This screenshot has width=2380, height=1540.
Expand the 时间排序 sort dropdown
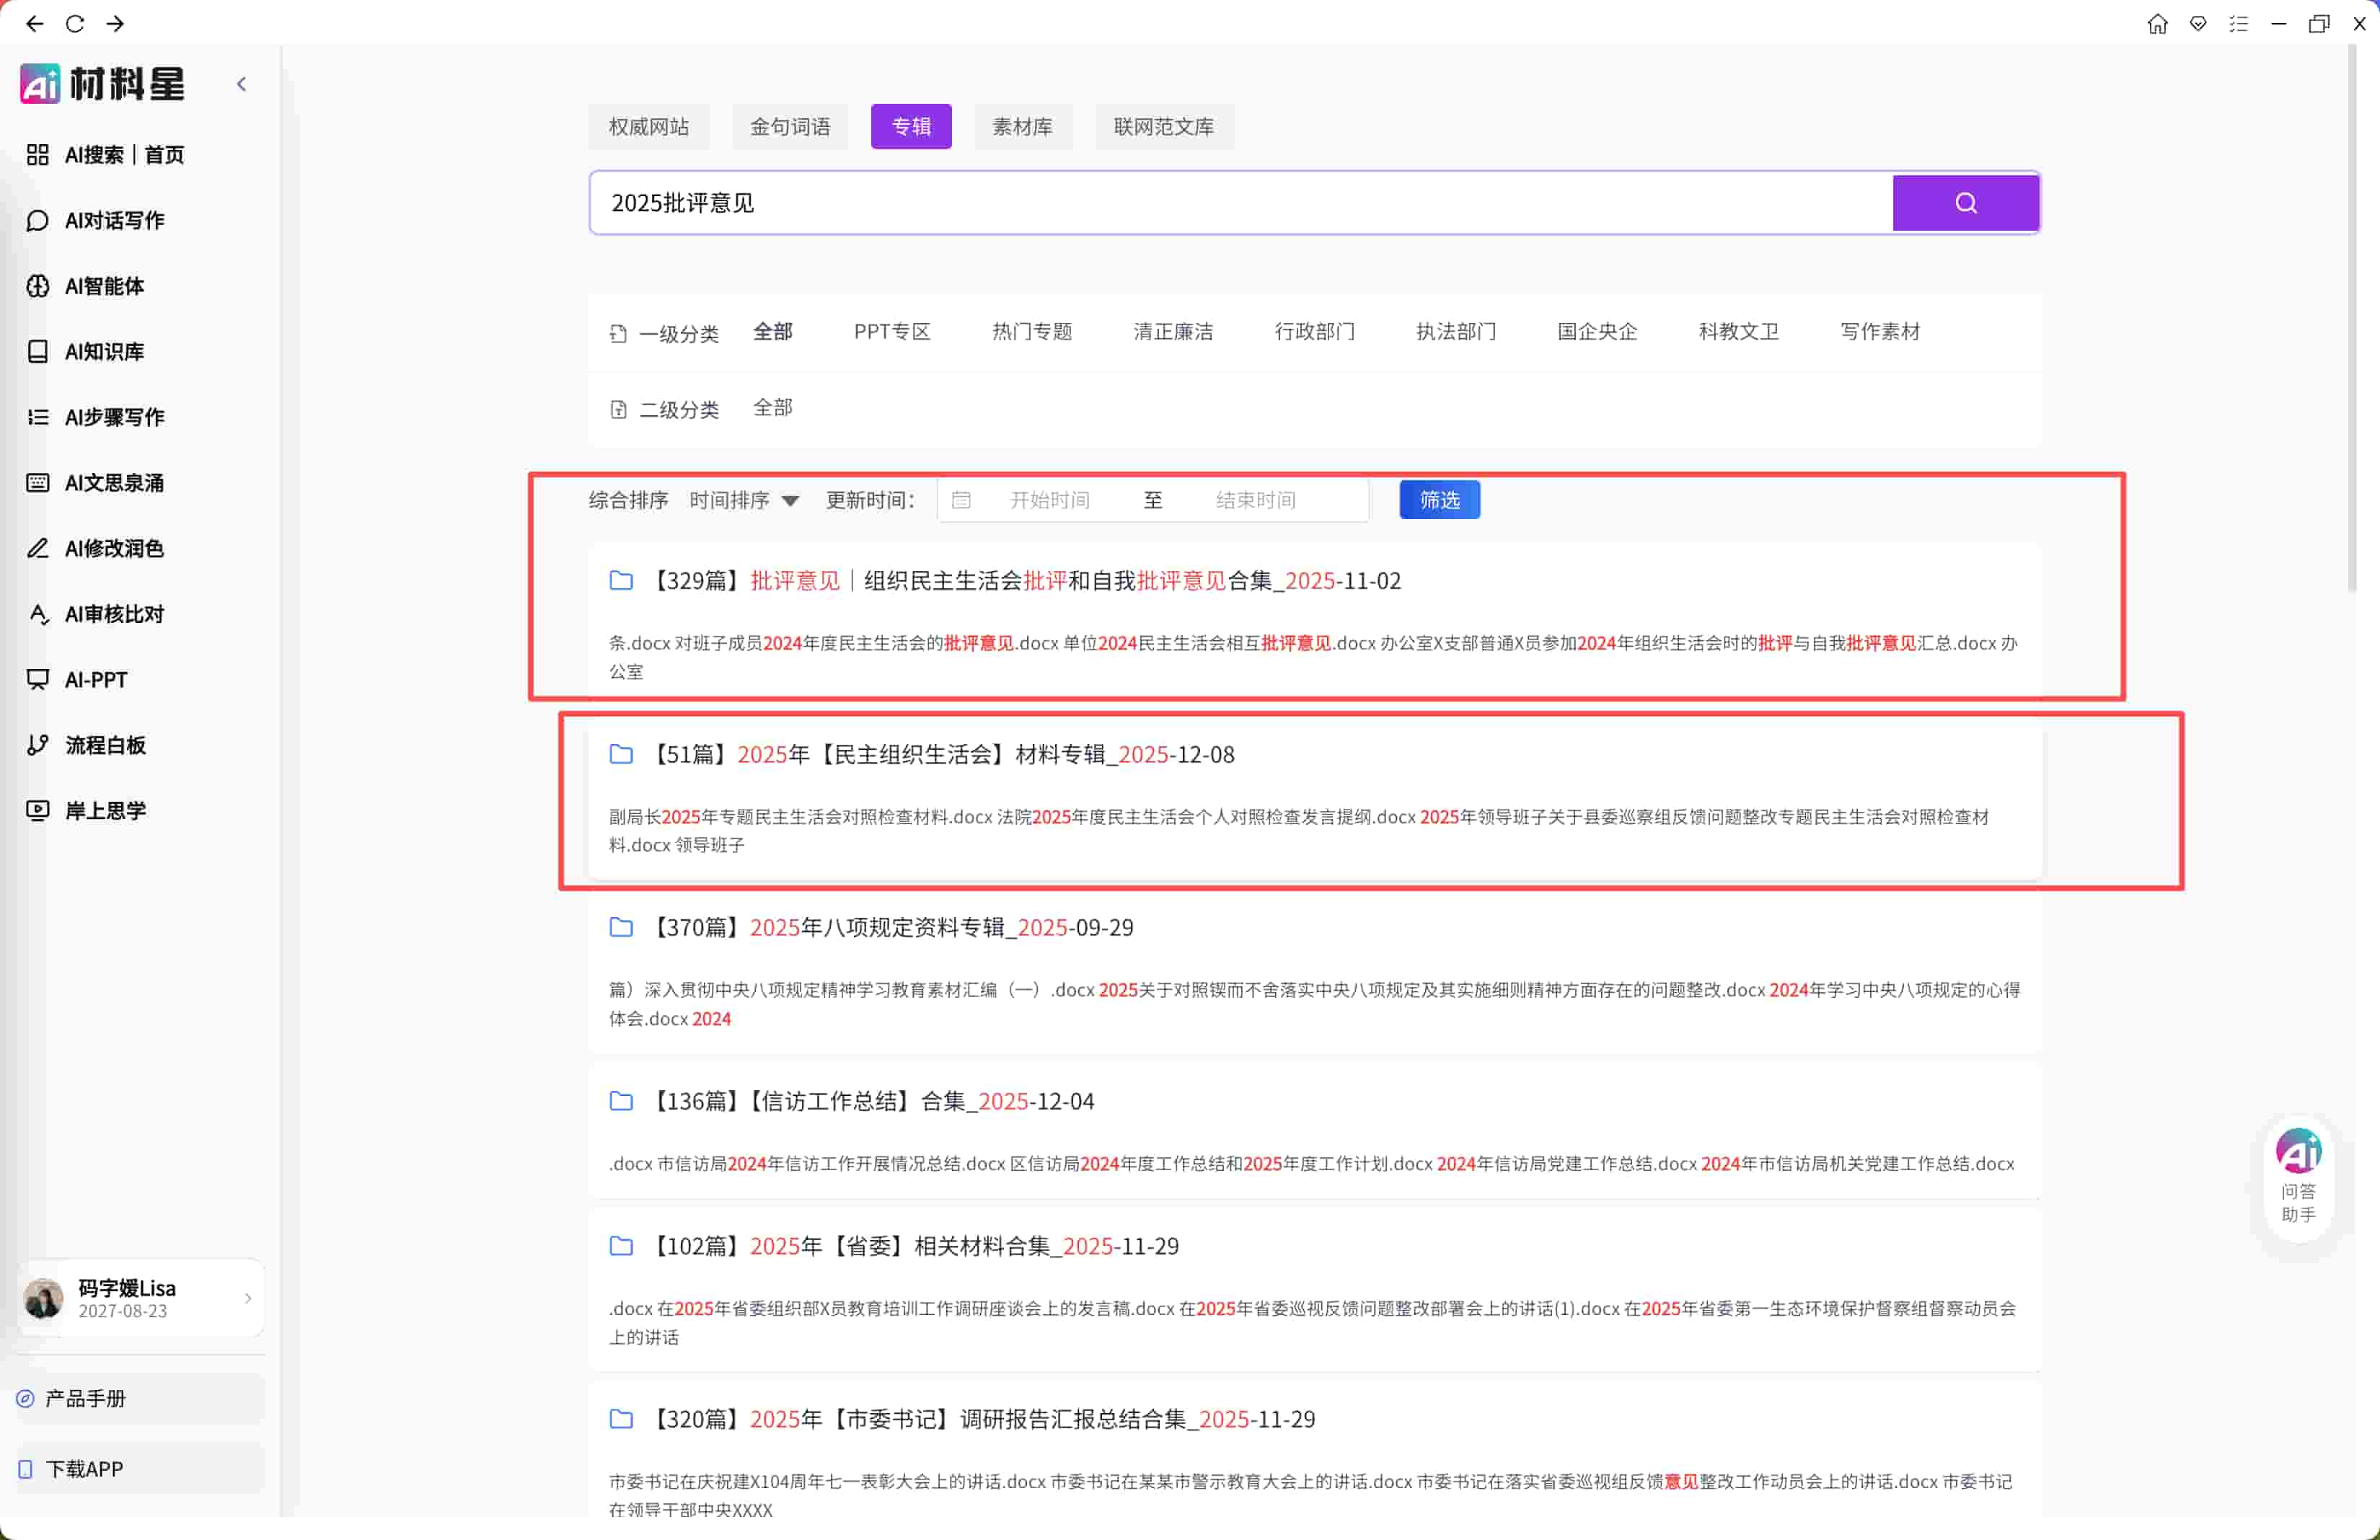point(744,500)
